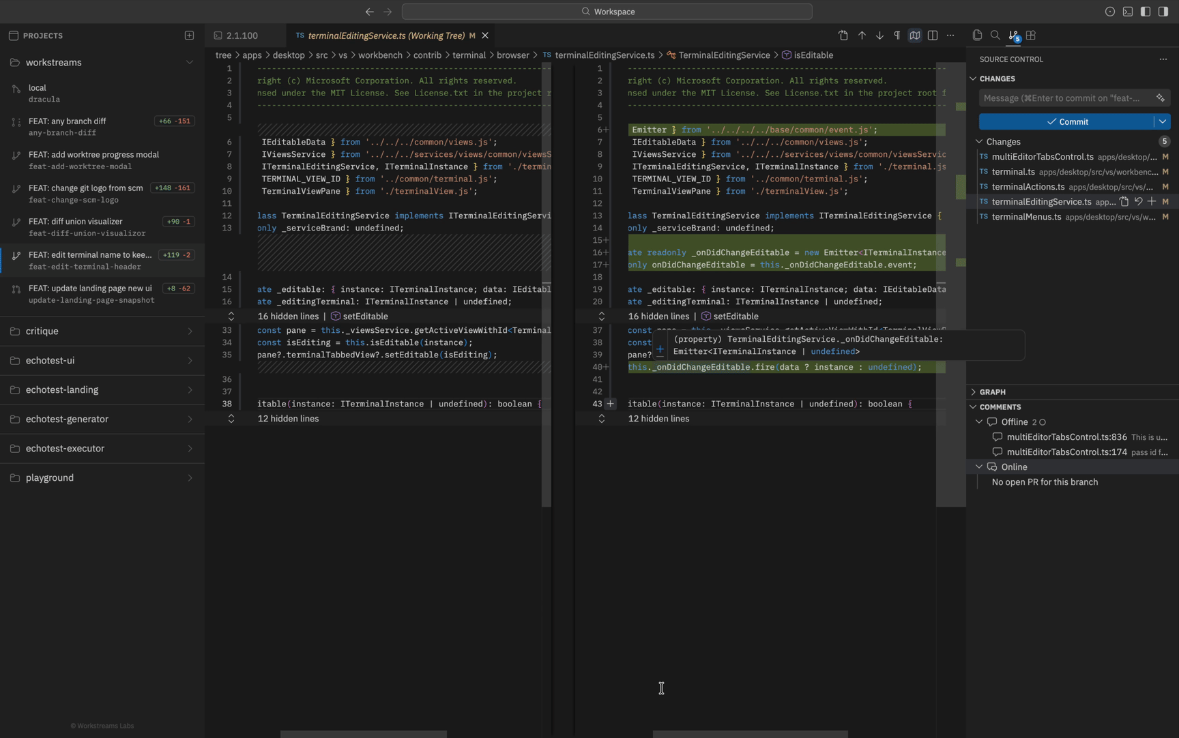Select the search icon in the right toolbar
The width and height of the screenshot is (1179, 738).
click(995, 35)
